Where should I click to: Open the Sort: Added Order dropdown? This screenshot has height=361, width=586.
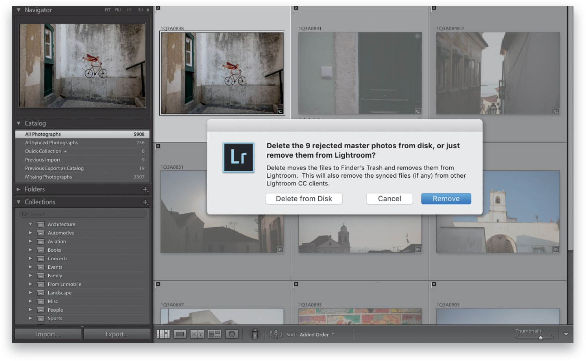click(316, 335)
